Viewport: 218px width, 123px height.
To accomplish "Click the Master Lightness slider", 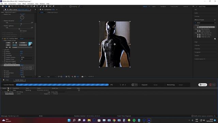I will pos(19,29).
